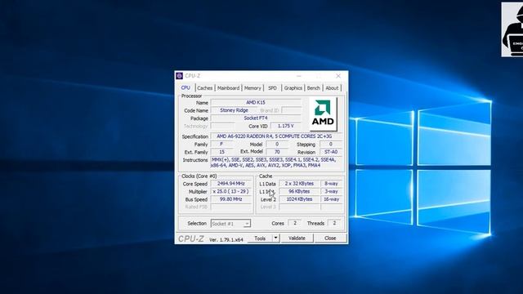Viewport: 523px width, 294px height.
Task: Click the Ext. Family value 15
Action: 221,152
